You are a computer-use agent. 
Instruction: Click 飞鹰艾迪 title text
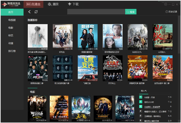click(87, 83)
